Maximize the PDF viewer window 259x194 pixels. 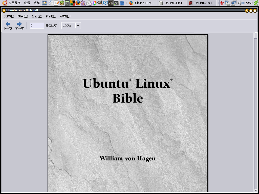coord(251,11)
